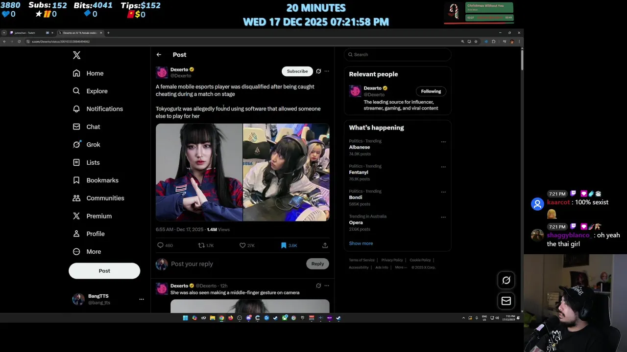Show hidden system tray icons
The image size is (627, 352).
click(x=463, y=318)
